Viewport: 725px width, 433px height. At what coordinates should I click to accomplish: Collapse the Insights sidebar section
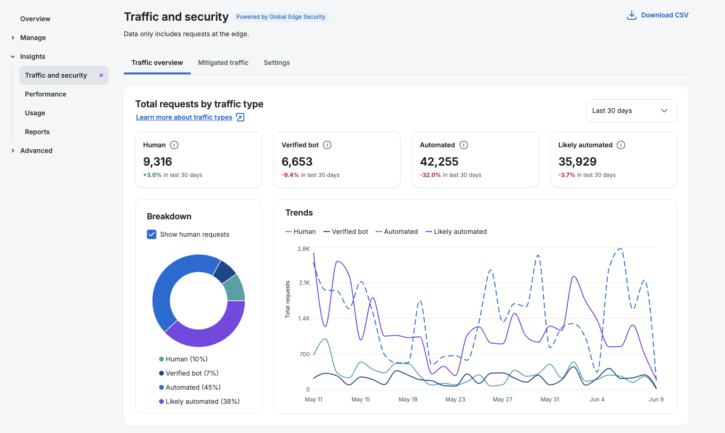pos(32,56)
